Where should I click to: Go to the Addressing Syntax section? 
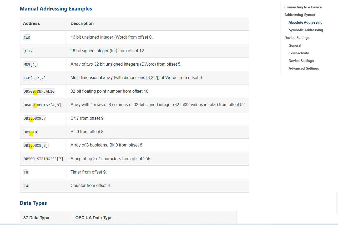[x=300, y=15]
